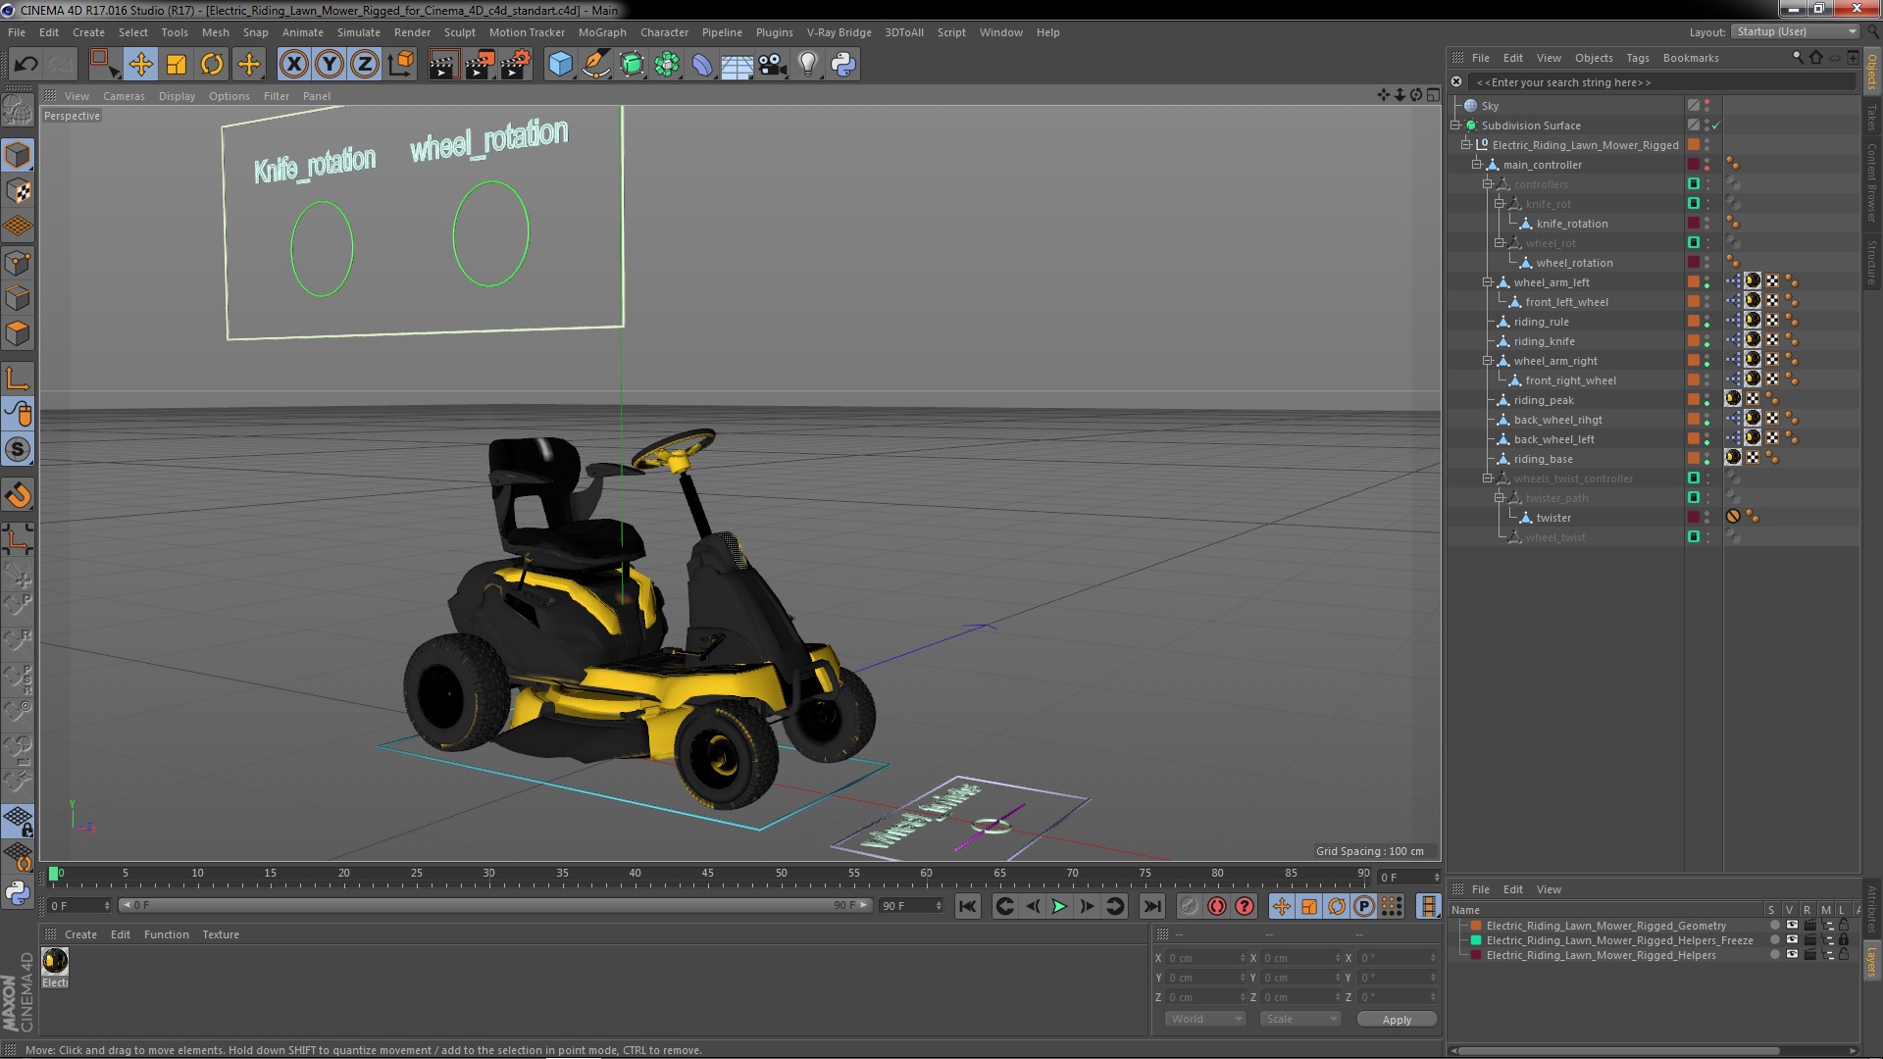Open viewport Cameras menu
Viewport: 1883px width, 1059px height.
click(x=124, y=96)
